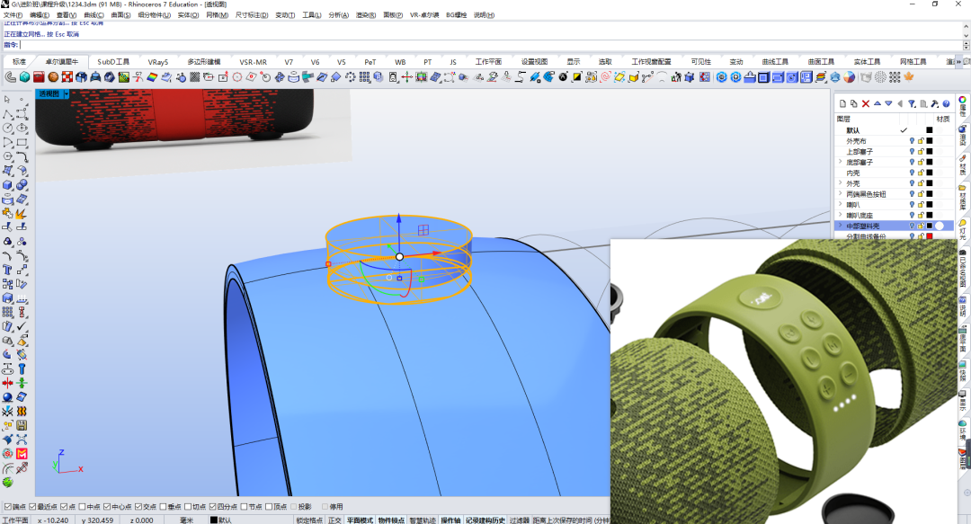
Task: Click the new layer icon in layers panel
Action: tap(842, 103)
